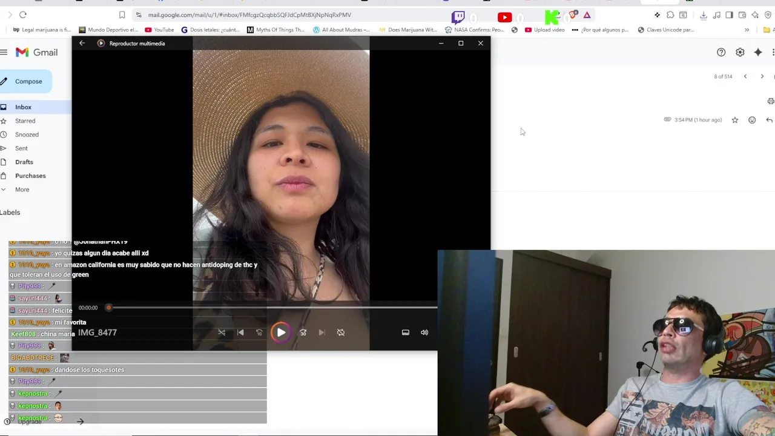
Task: Open Brave Wallet icon
Action: (x=742, y=15)
